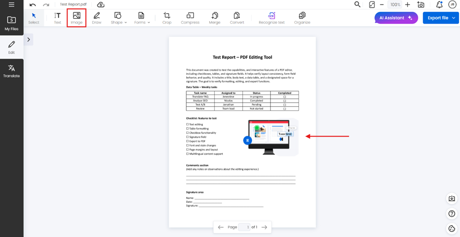Open the search magnifier icon
Screen dimensions: 460x237
[357, 5]
